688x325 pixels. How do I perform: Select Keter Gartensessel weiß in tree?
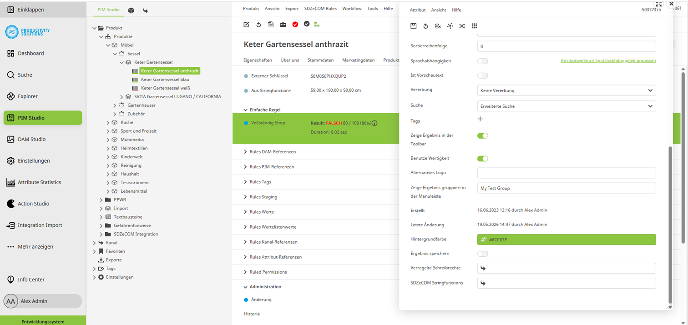[166, 88]
